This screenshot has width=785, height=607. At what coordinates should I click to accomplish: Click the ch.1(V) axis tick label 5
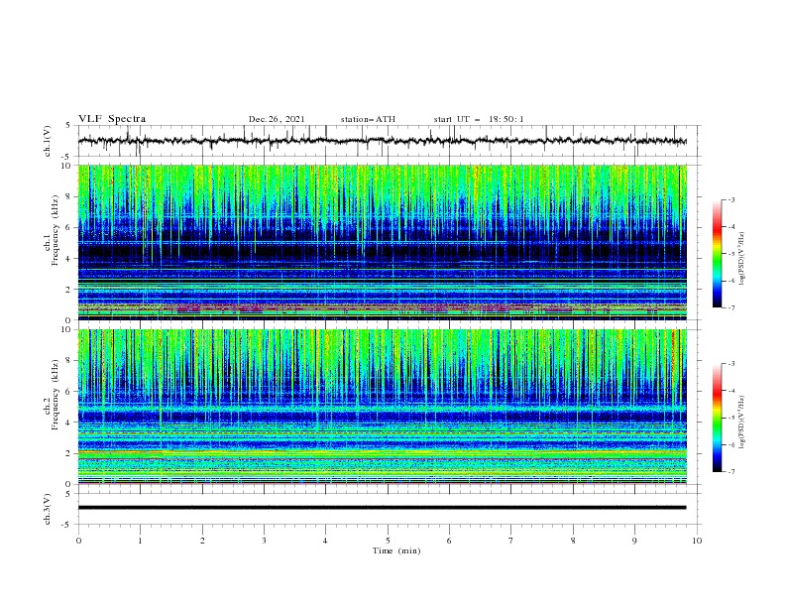pos(68,126)
